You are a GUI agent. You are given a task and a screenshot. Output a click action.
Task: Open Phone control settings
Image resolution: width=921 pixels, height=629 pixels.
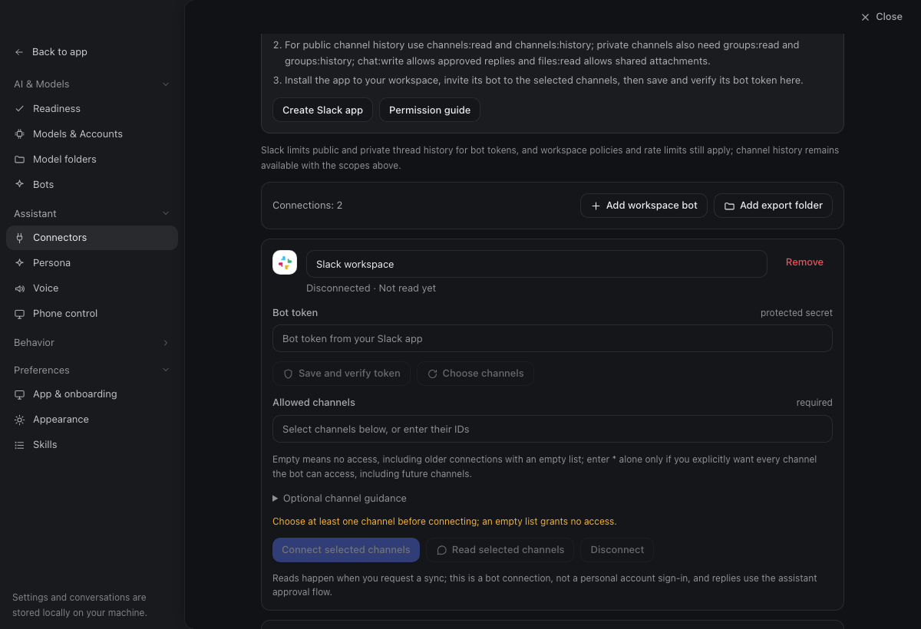click(x=92, y=314)
